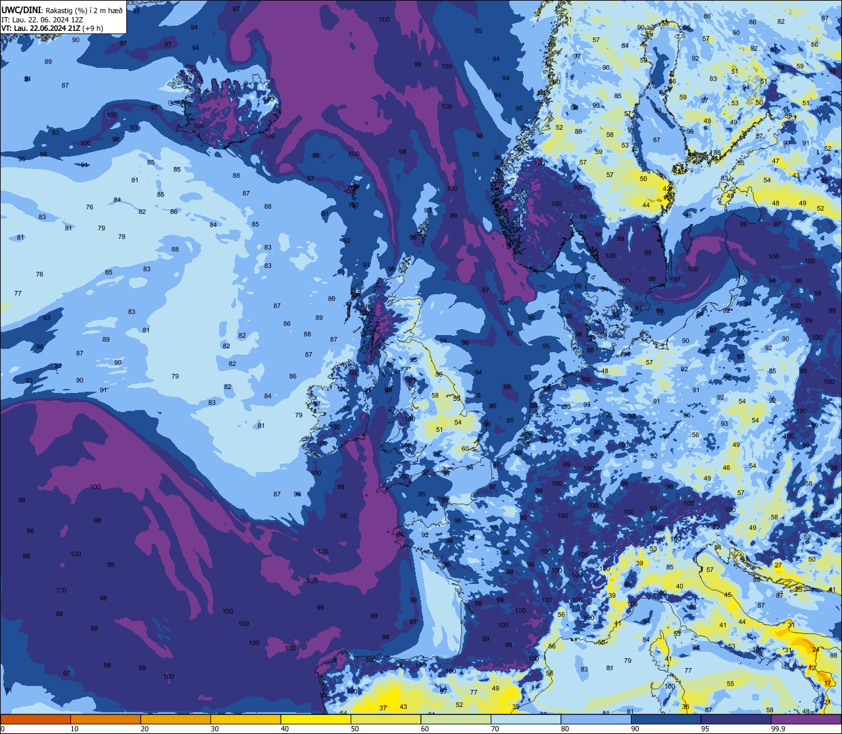Click the light green 60–70 legend swatch
The height and width of the screenshot is (734, 842).
456,719
